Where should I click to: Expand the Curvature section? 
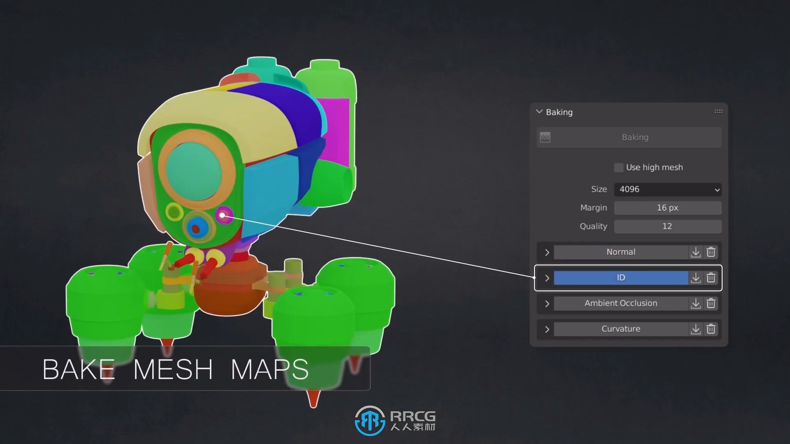546,328
